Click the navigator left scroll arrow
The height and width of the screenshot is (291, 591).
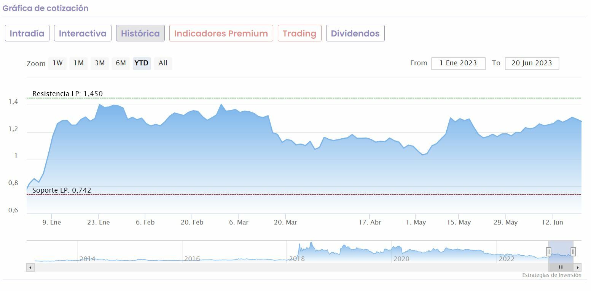[x=30, y=267]
